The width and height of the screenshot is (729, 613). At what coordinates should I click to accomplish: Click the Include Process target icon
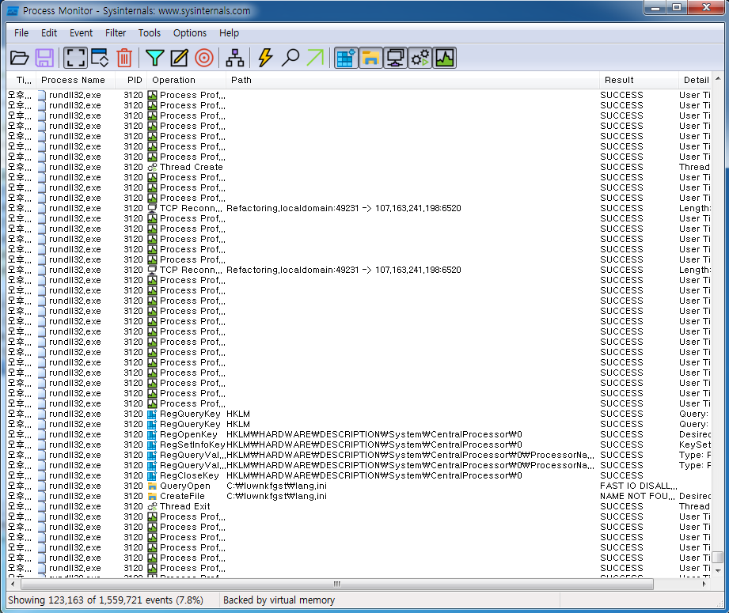point(203,58)
